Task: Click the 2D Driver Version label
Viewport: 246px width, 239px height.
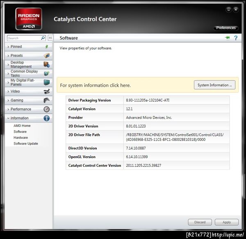Action: click(83, 126)
